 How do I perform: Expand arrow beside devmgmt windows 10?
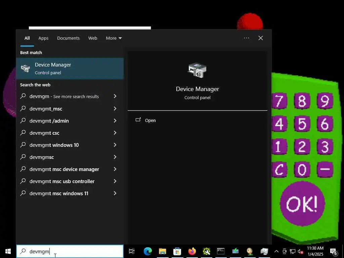[x=115, y=144]
